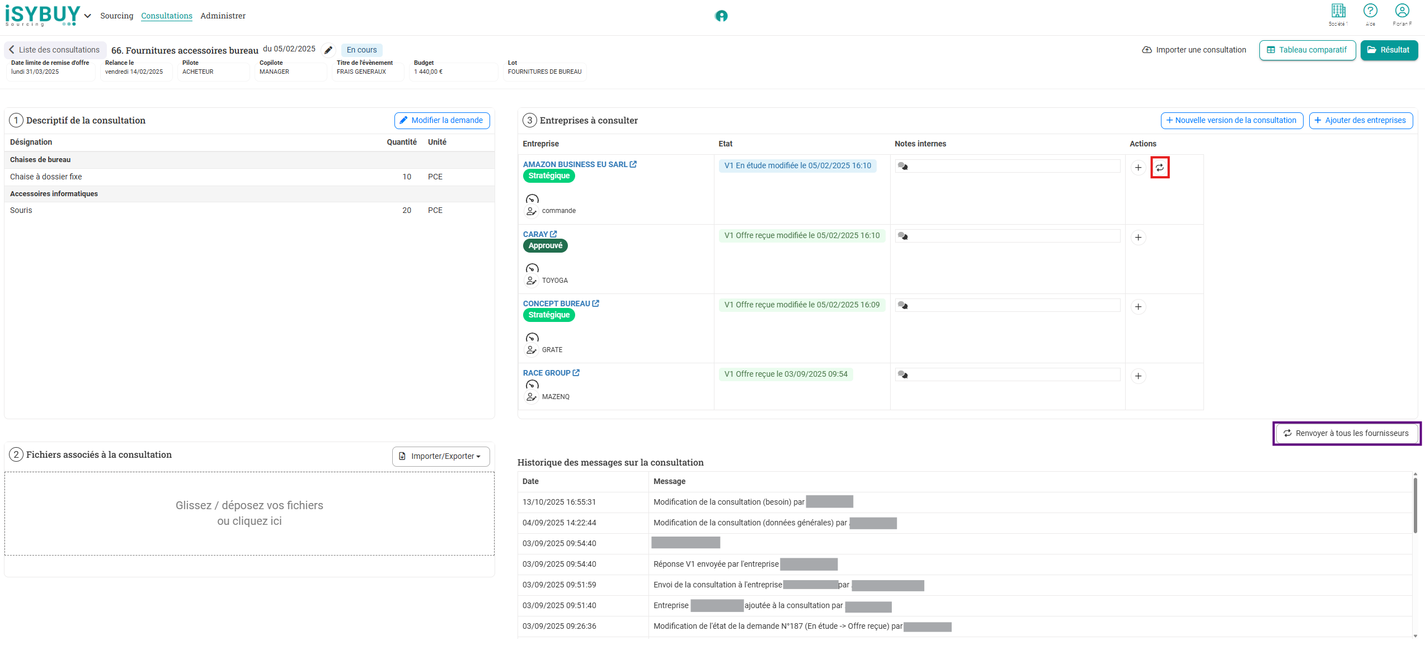The image size is (1425, 664).
Task: Click the gauge icon for CONCEPT BUREAU
Action: 532,338
